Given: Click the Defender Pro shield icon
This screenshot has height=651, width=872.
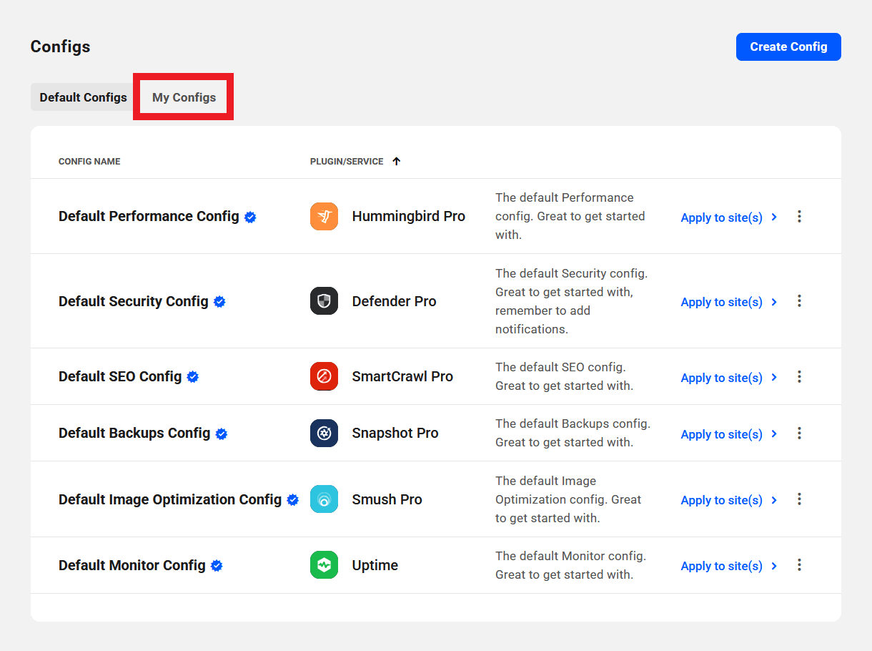Looking at the screenshot, I should [x=324, y=301].
